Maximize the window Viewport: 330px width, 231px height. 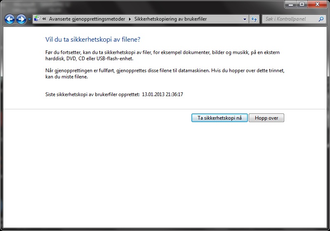pos(302,4)
